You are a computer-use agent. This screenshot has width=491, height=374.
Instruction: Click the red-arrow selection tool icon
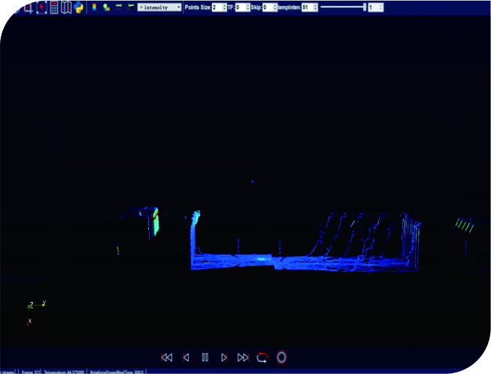pos(41,8)
